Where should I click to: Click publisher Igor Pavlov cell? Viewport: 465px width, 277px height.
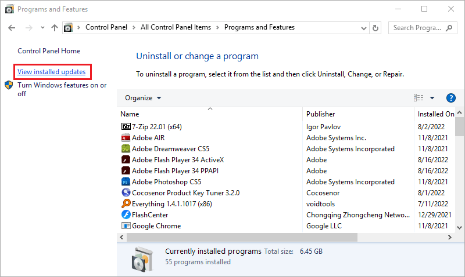[x=323, y=126]
